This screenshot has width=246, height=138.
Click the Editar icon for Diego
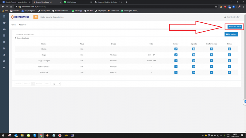click(x=176, y=55)
